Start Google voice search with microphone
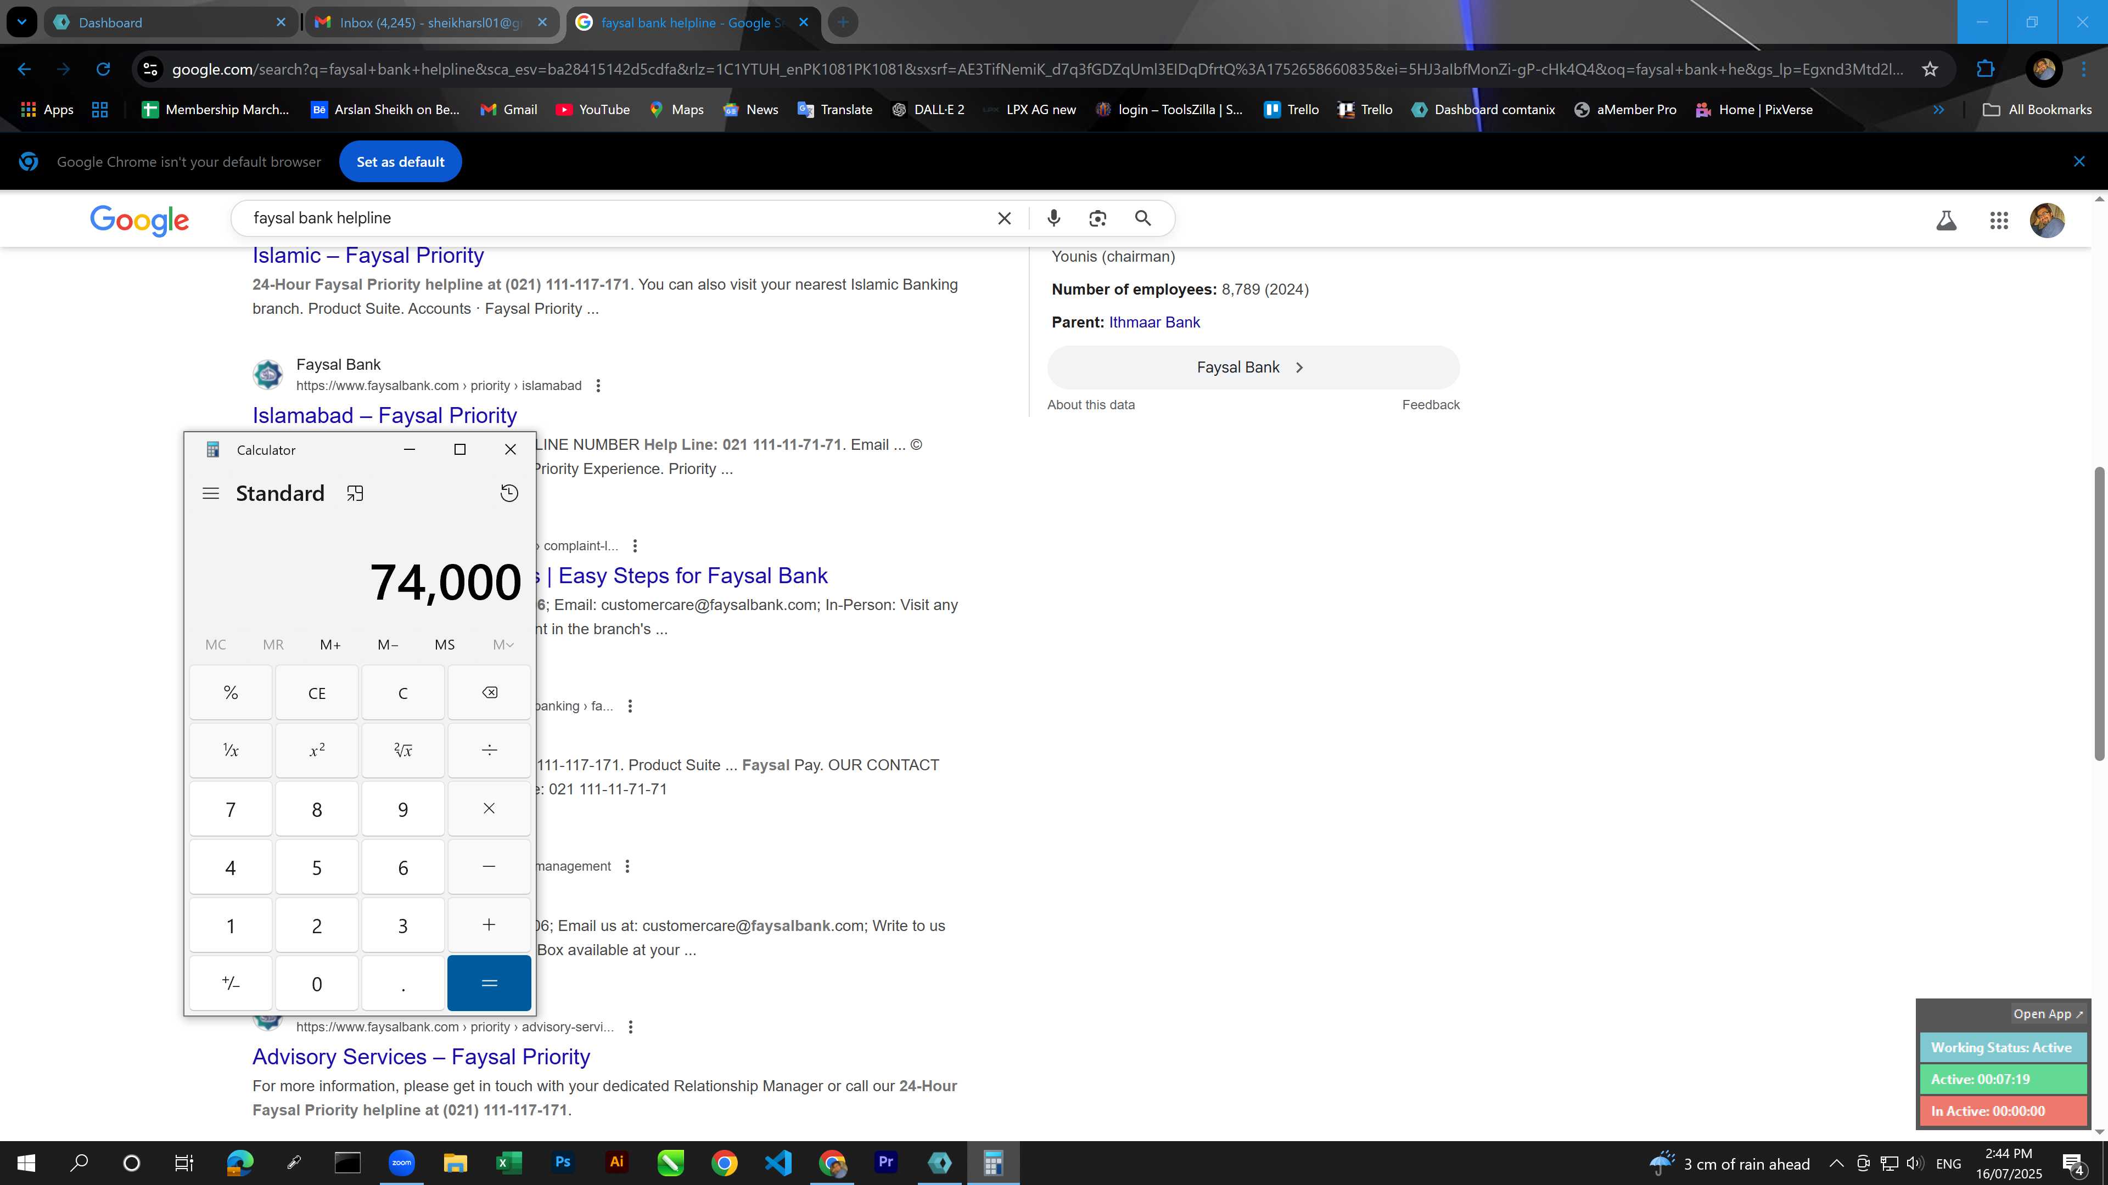The width and height of the screenshot is (2108, 1185). [x=1054, y=218]
